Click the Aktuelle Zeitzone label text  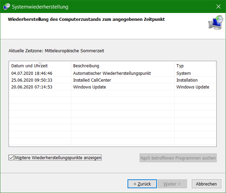point(56,51)
